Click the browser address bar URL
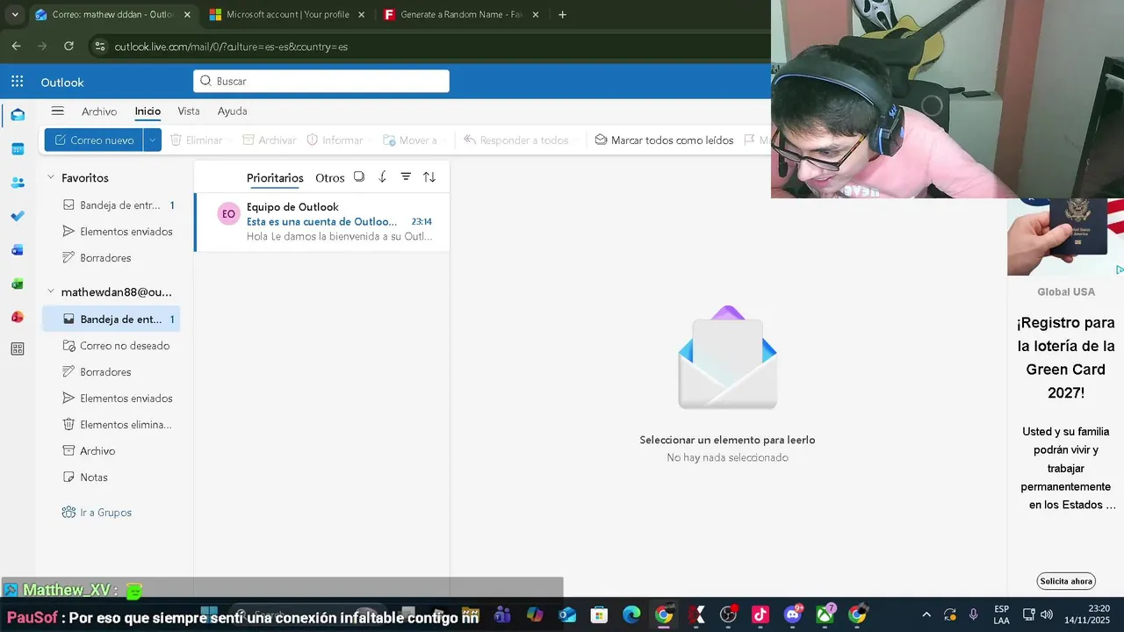This screenshot has height=632, width=1124. 231,47
